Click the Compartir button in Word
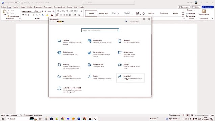215x121 pixels. (x=208, y=7)
